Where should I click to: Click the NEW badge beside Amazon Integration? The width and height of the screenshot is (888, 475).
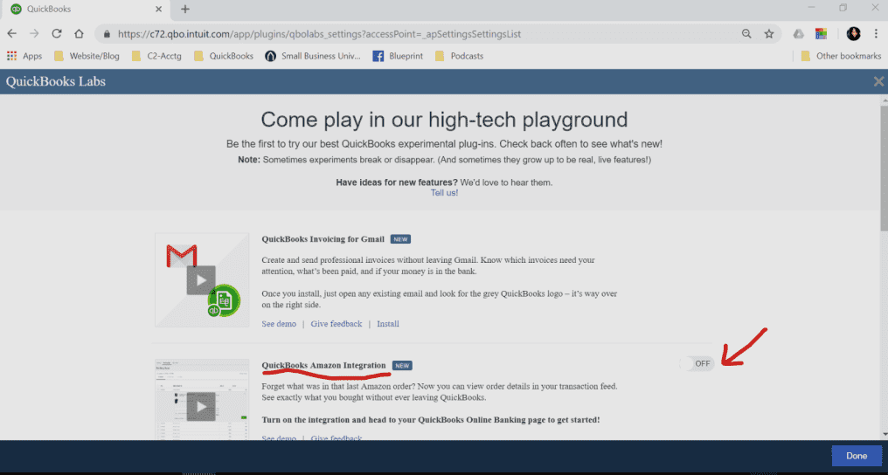click(402, 366)
